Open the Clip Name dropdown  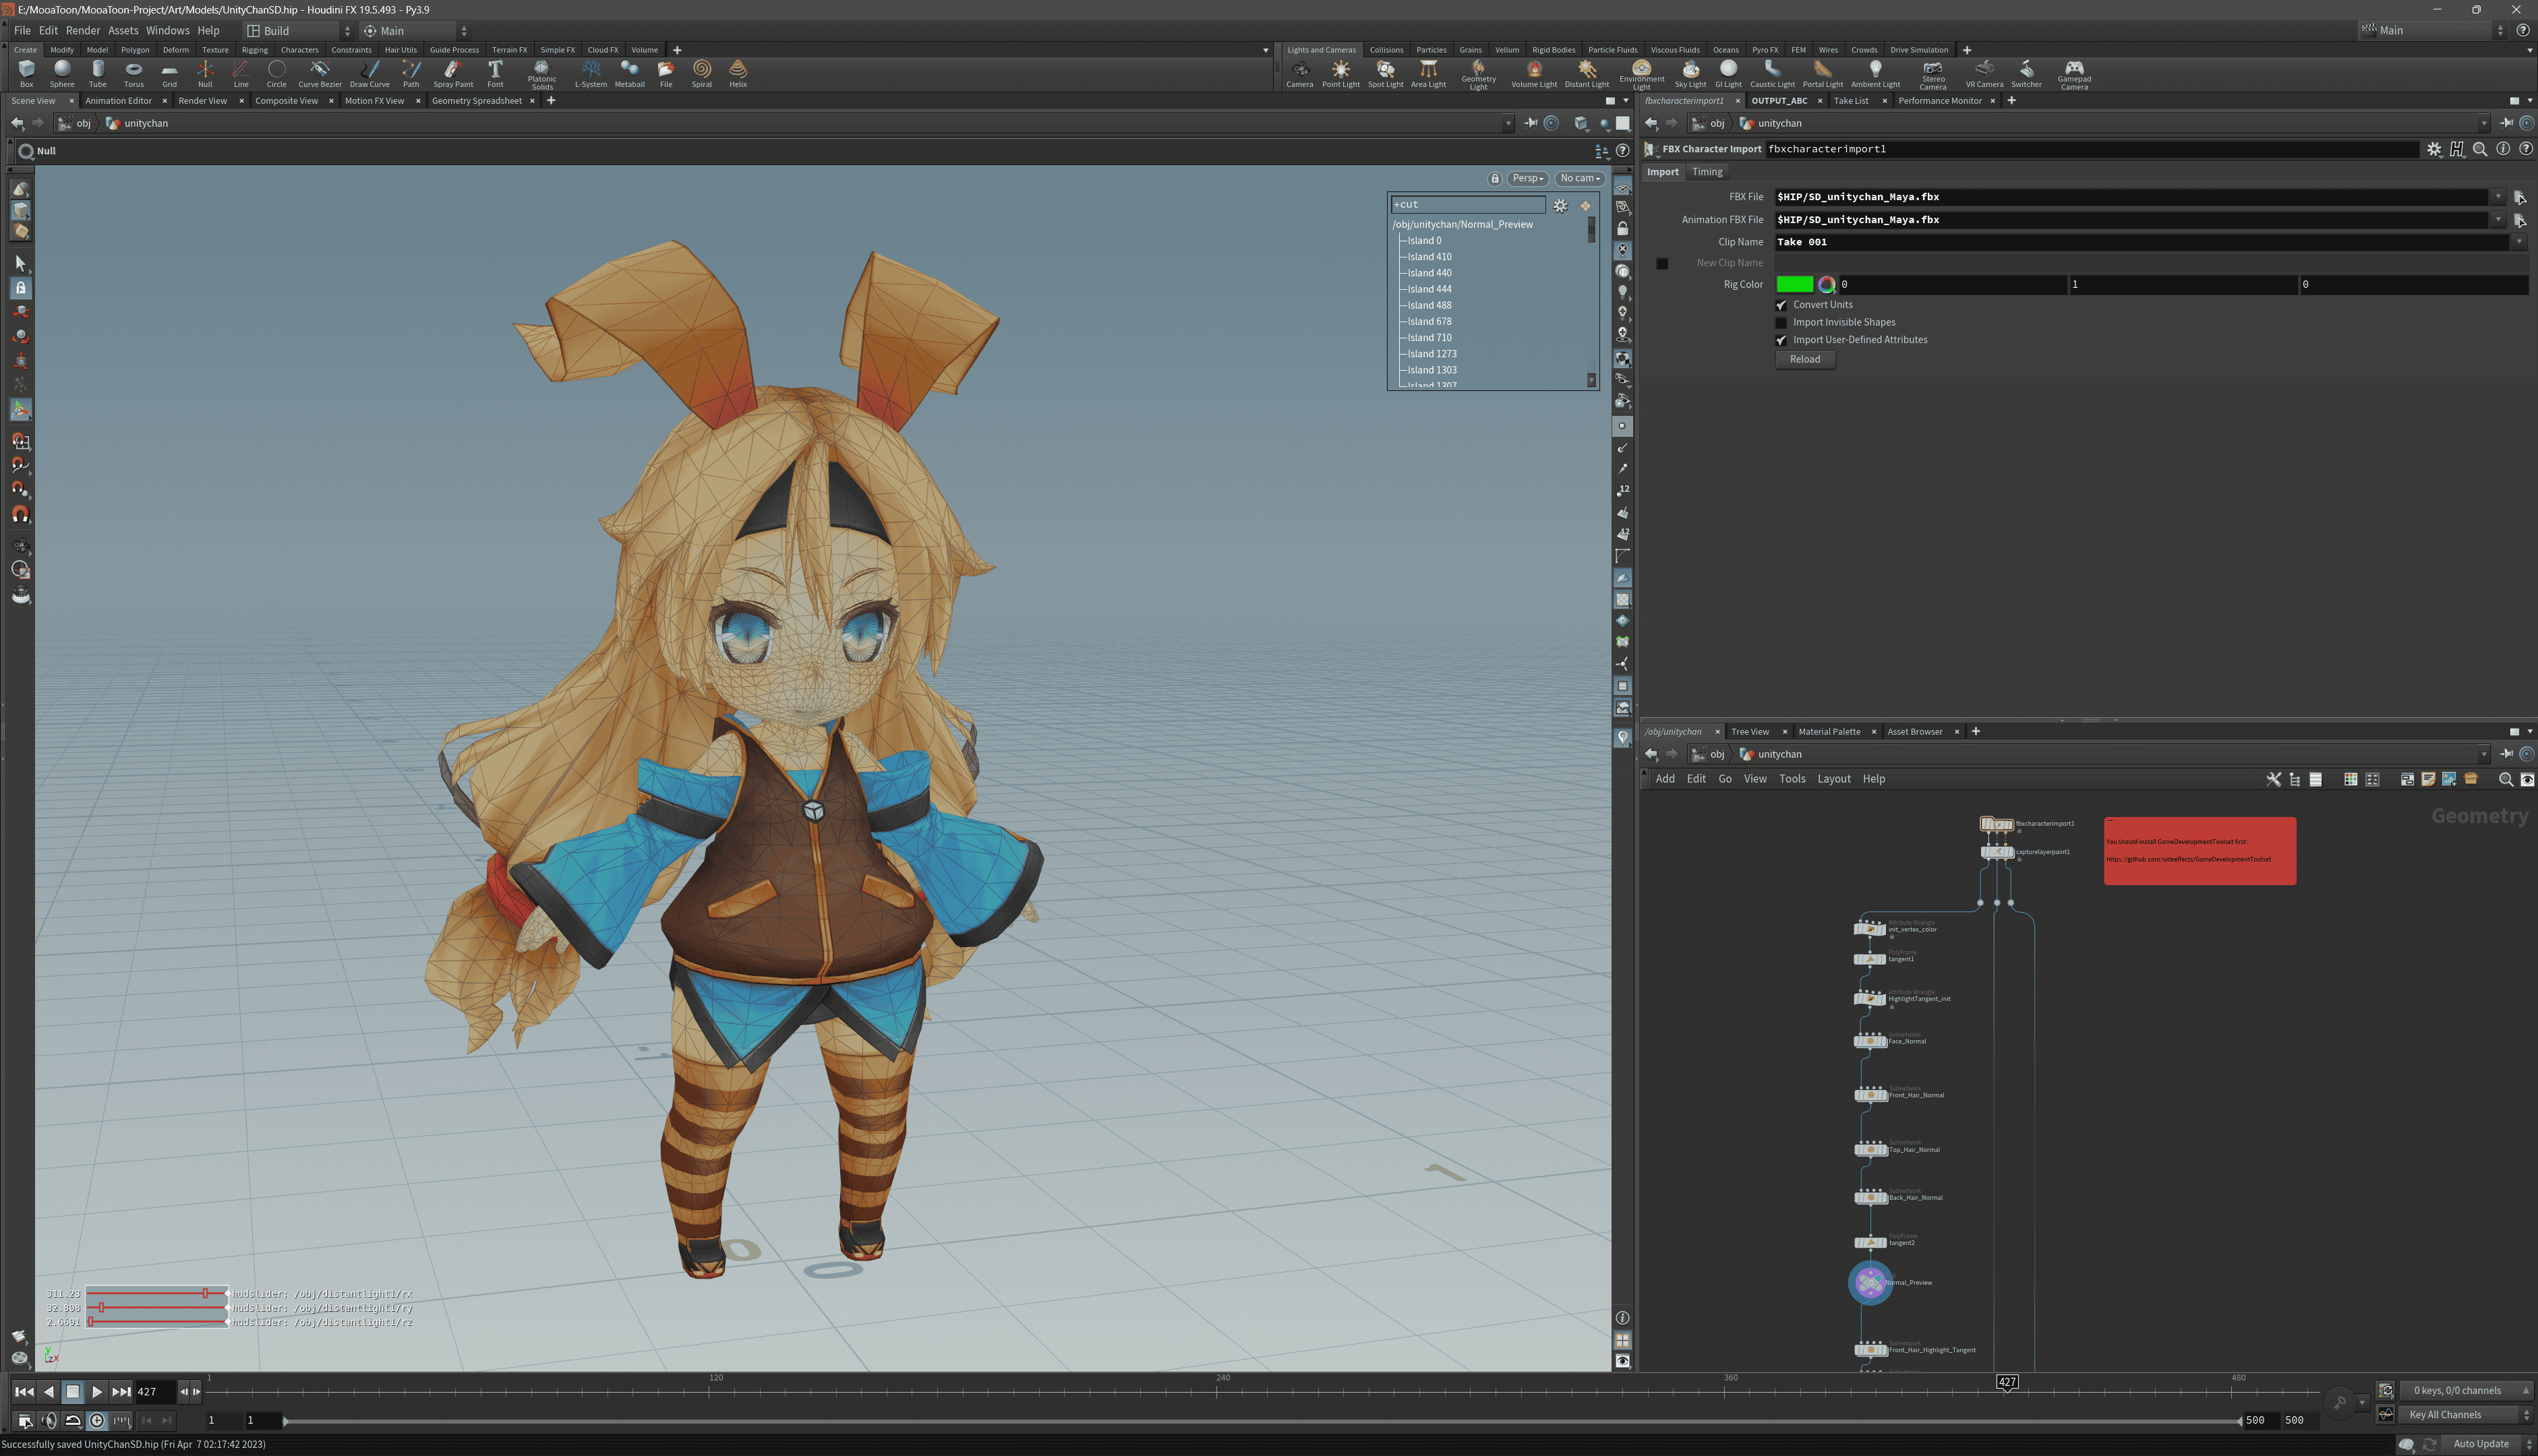(2518, 242)
